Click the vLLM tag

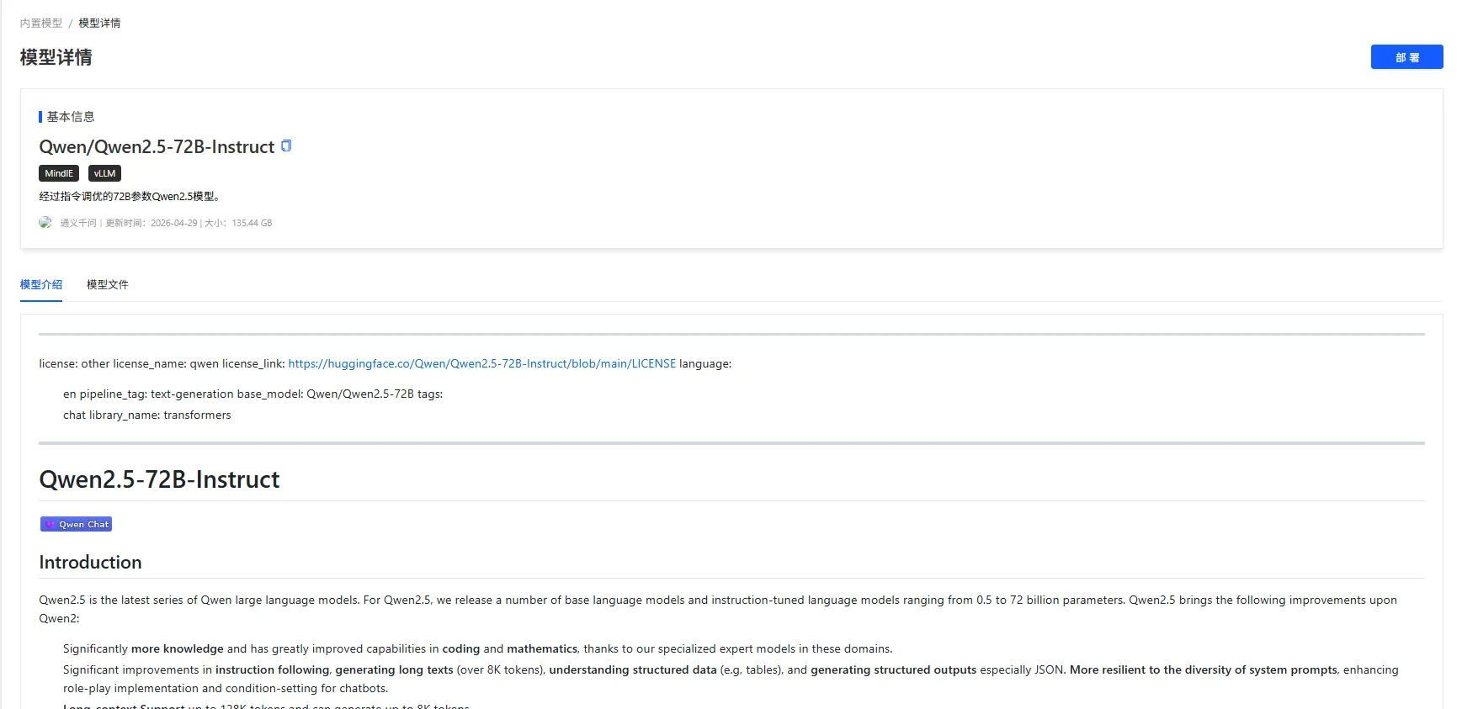[x=104, y=173]
